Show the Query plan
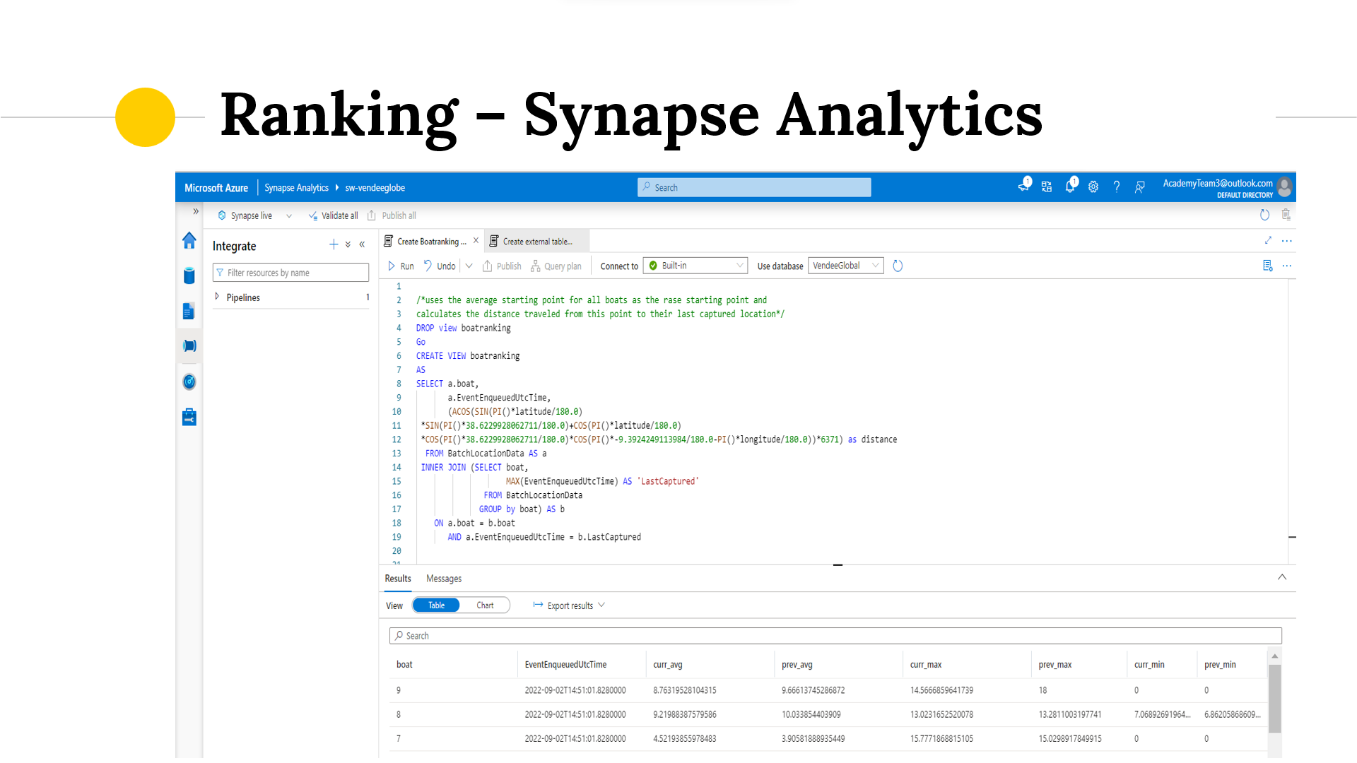This screenshot has height=763, width=1357. [556, 266]
